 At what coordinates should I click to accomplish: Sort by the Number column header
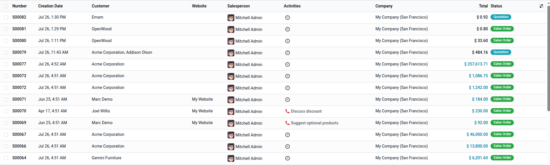[20, 6]
